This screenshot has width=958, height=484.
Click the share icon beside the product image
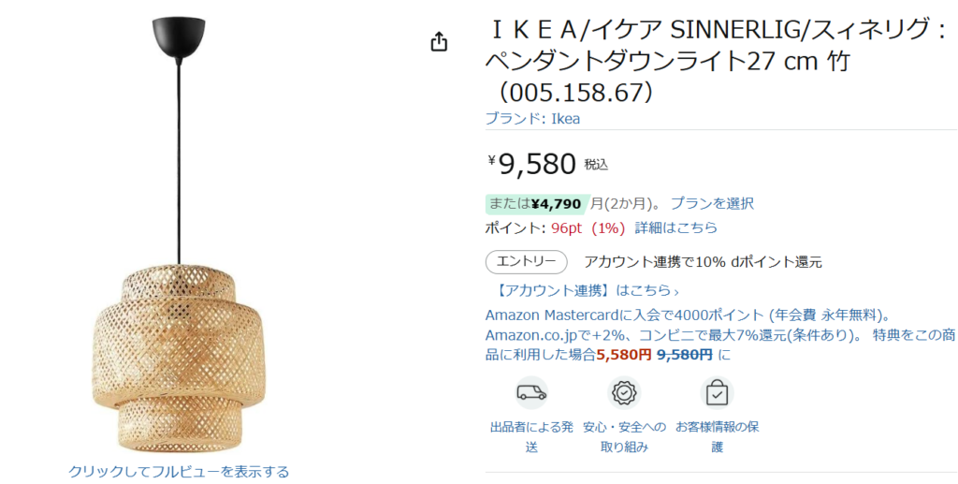[440, 42]
